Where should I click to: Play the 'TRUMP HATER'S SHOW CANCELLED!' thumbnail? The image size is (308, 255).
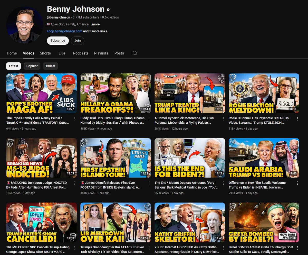[x=41, y=222]
